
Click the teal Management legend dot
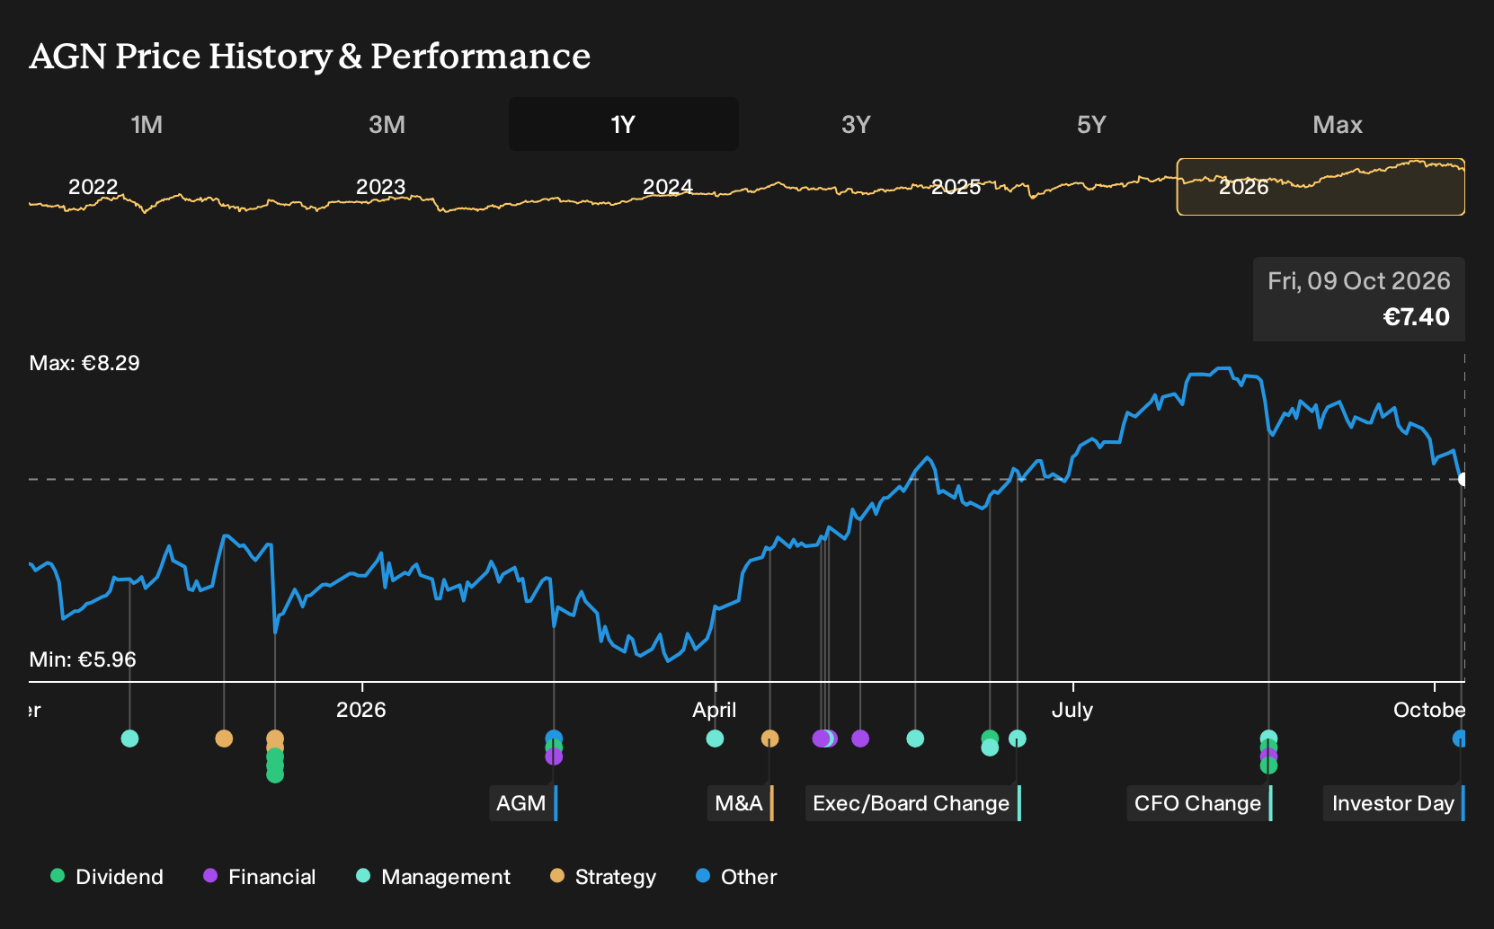tap(363, 876)
